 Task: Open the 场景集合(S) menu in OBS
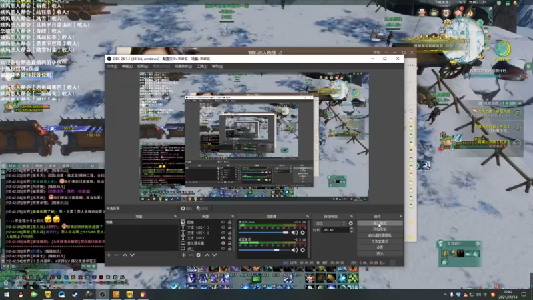183,66
